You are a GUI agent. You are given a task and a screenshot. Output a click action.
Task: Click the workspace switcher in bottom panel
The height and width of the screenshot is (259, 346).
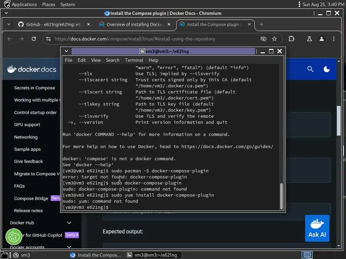point(307,255)
